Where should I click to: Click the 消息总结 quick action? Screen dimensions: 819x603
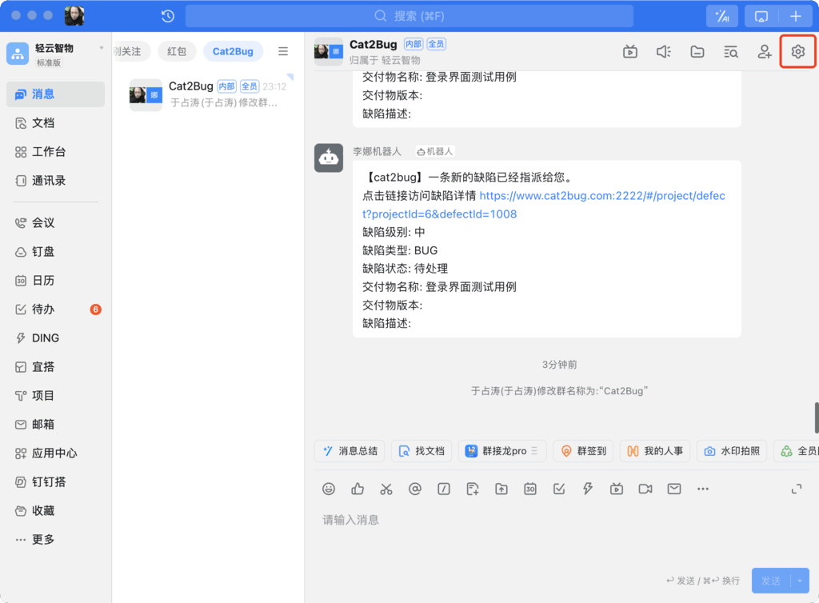(x=350, y=450)
